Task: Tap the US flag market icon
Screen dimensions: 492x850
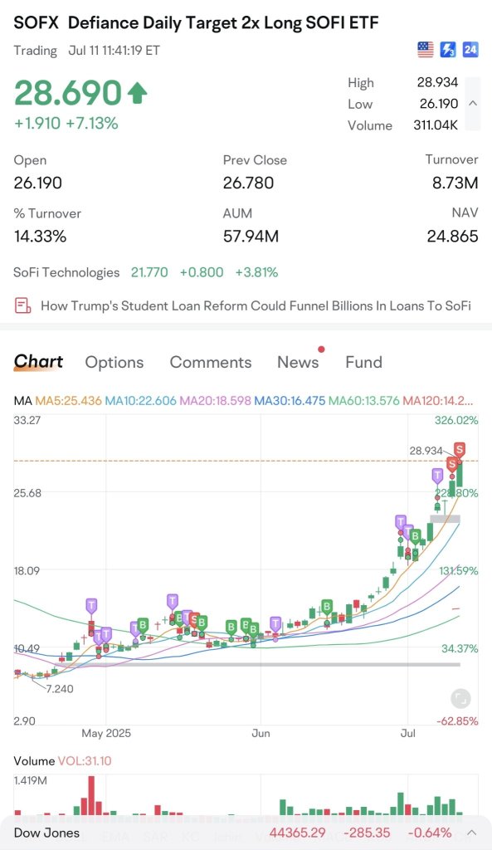Action: click(x=426, y=50)
